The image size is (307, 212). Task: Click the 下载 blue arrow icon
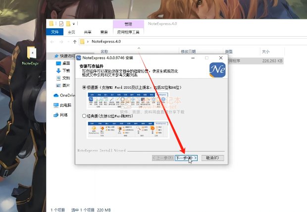[x=58, y=71]
